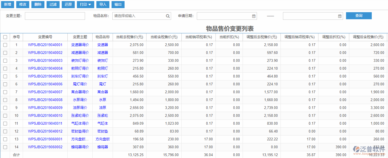The image size is (388, 158).
Task: Open the 过滤 filter tool
Action: (x=53, y=4)
